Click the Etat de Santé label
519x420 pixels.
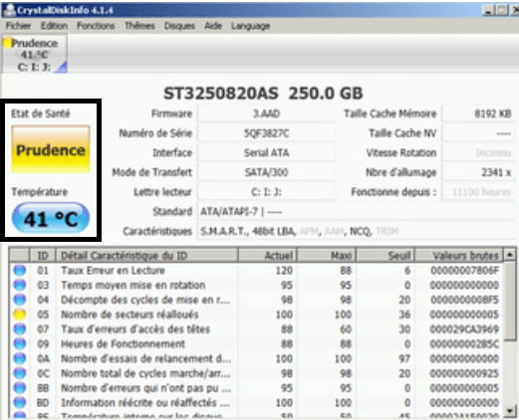point(41,113)
